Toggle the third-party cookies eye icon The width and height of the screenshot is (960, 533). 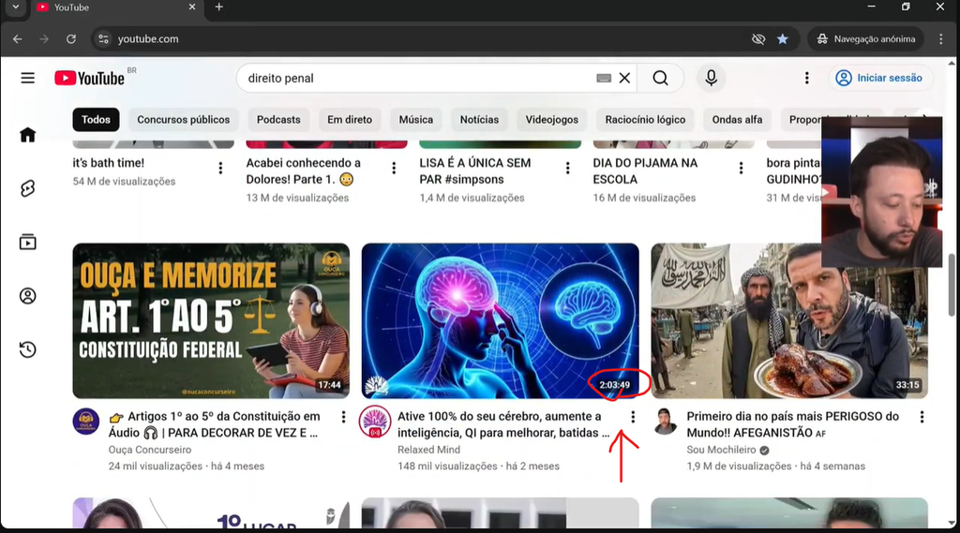tap(757, 39)
